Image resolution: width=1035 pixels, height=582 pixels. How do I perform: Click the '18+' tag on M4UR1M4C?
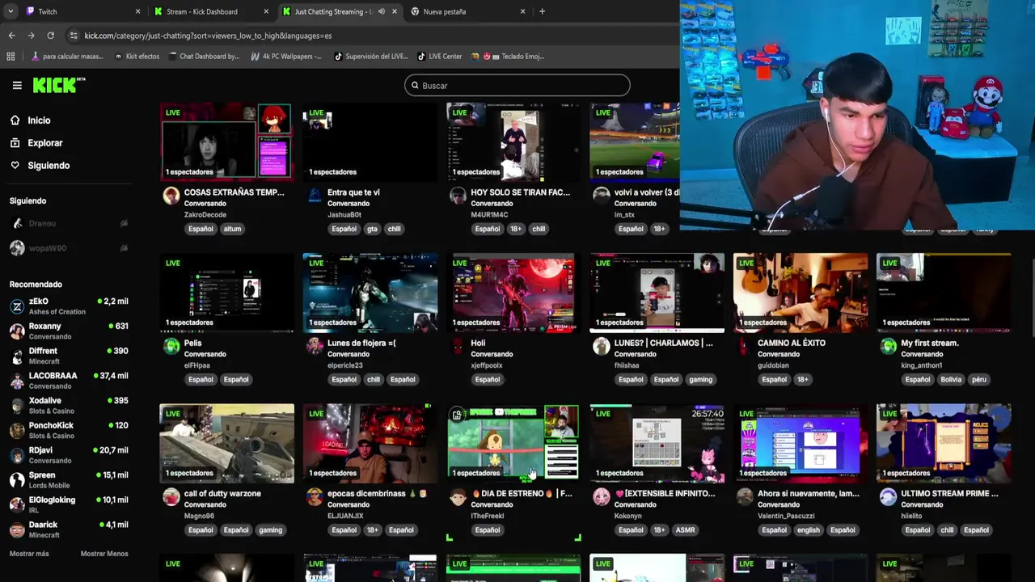tap(516, 229)
